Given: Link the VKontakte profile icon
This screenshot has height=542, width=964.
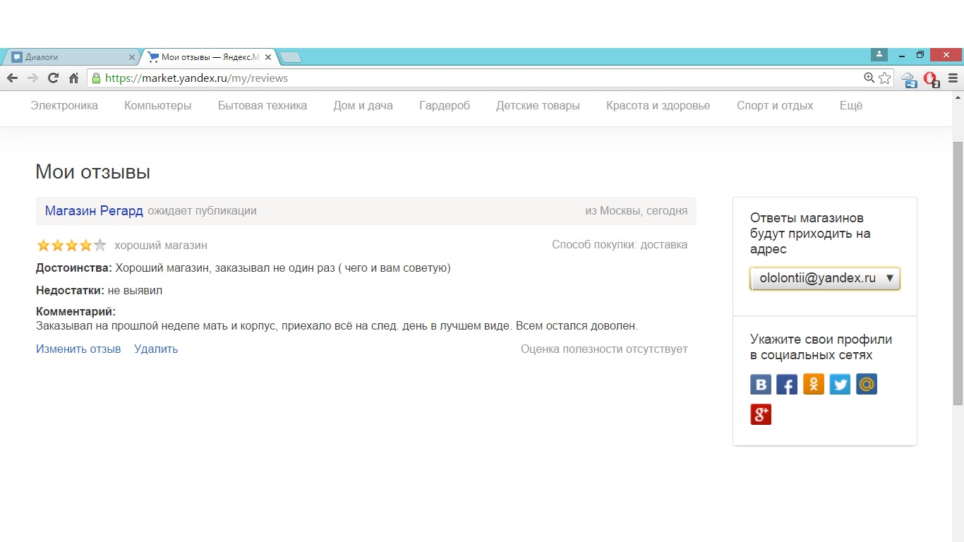Looking at the screenshot, I should [761, 385].
